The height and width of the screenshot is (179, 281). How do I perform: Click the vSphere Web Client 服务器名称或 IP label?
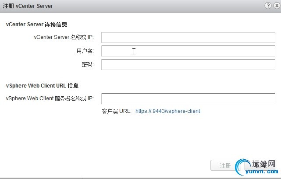tap(50, 98)
